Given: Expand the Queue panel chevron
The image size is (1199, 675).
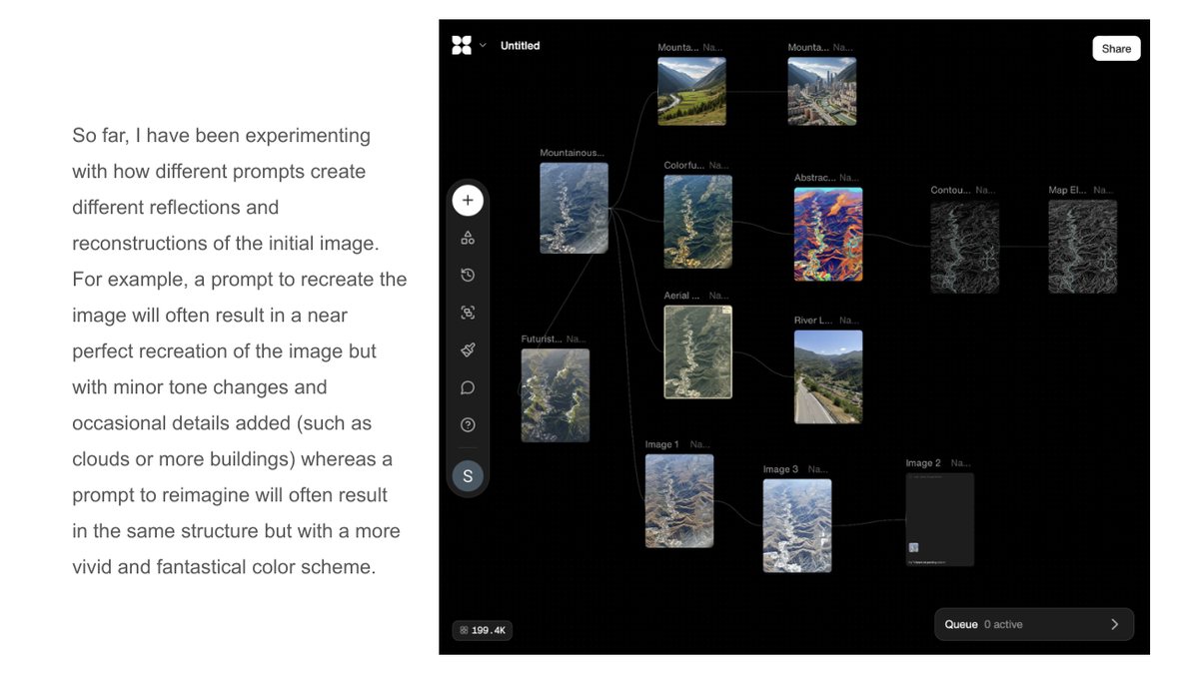Looking at the screenshot, I should tap(1115, 624).
